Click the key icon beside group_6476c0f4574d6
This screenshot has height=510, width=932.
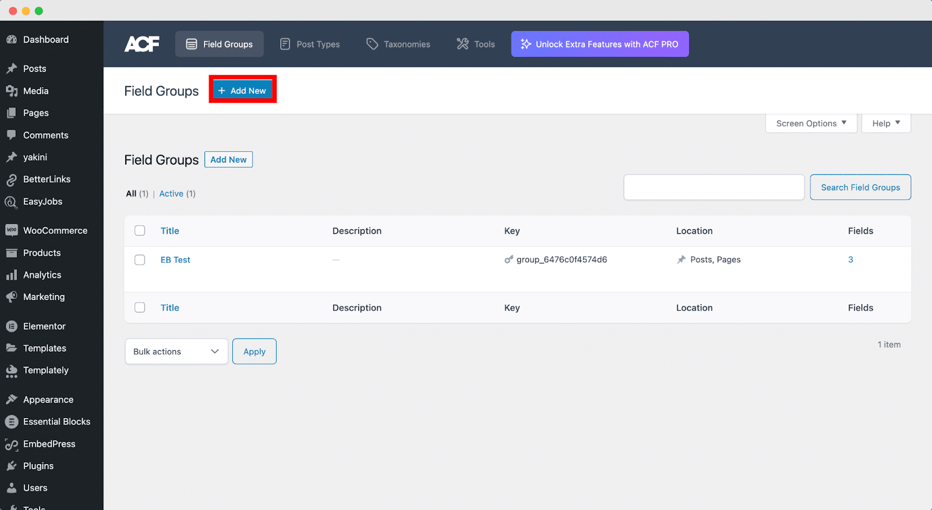(x=509, y=259)
